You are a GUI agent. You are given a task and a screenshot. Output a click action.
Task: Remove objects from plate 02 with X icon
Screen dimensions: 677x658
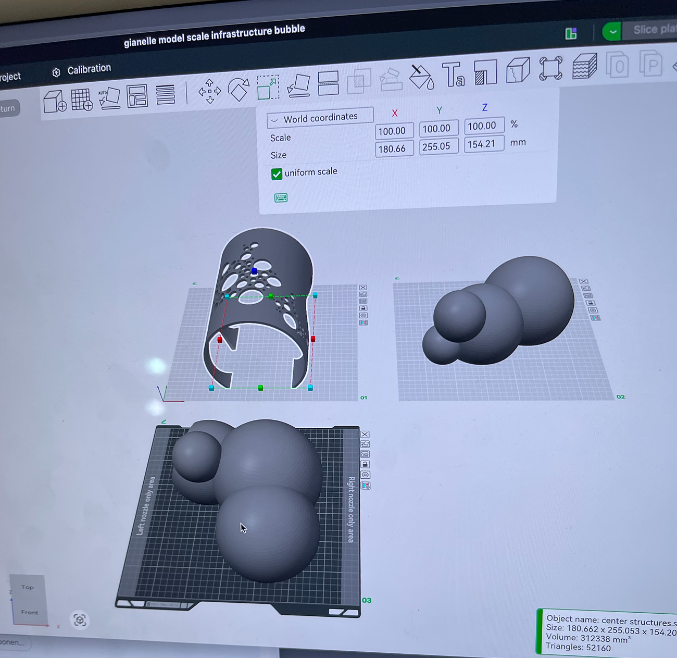tap(583, 282)
